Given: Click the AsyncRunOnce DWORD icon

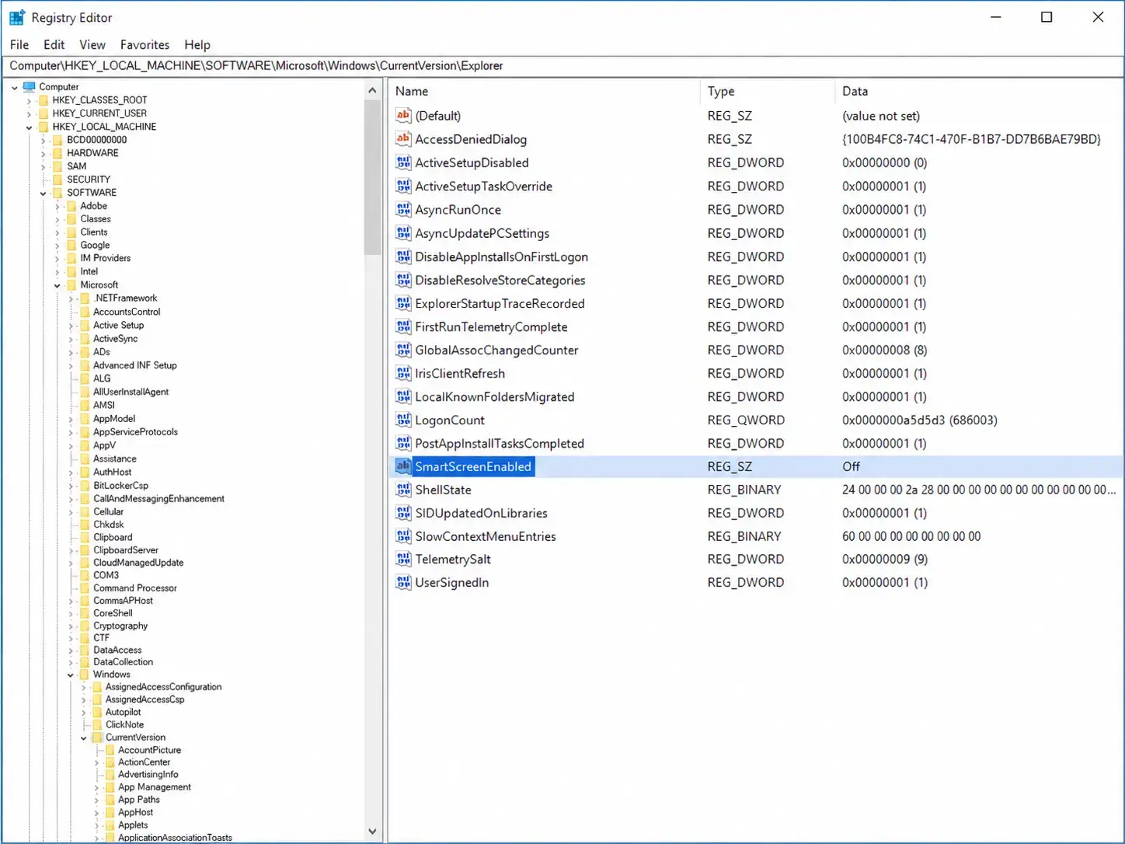Looking at the screenshot, I should tap(403, 209).
